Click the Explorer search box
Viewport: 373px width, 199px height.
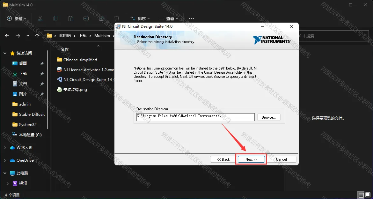(x=333, y=36)
